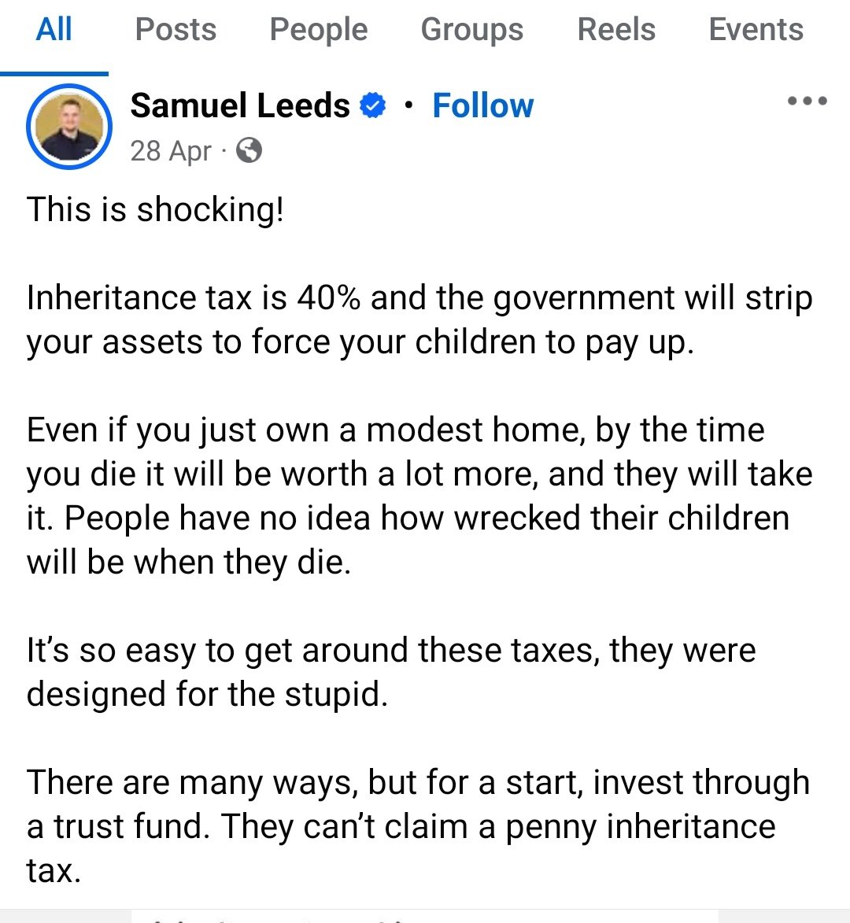The width and height of the screenshot is (850, 923).
Task: Tap the paragraph starting "Even if you just own"
Action: [x=419, y=496]
